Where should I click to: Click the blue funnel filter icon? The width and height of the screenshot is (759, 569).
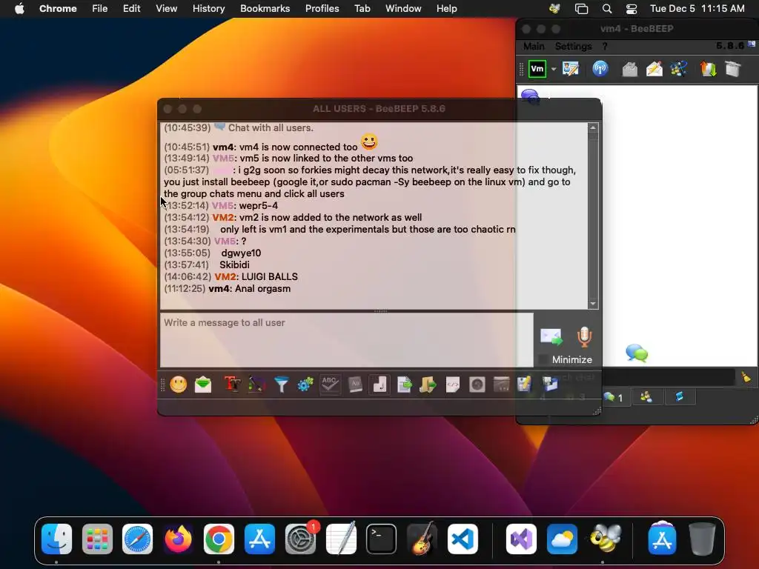[281, 385]
